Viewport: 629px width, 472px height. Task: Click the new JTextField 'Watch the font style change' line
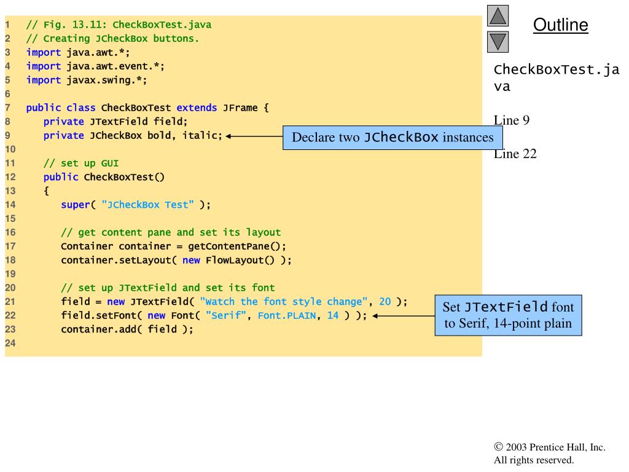click(234, 302)
